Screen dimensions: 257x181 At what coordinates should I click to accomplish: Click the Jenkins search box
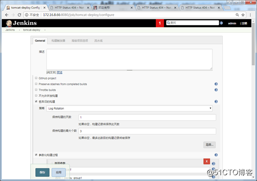pos(193,23)
